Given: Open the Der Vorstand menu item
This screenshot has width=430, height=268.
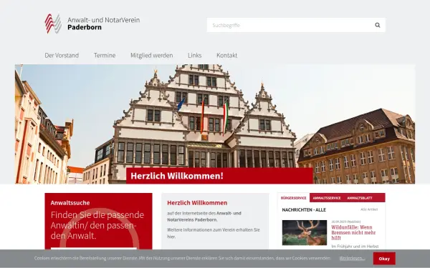Looking at the screenshot, I should point(62,55).
